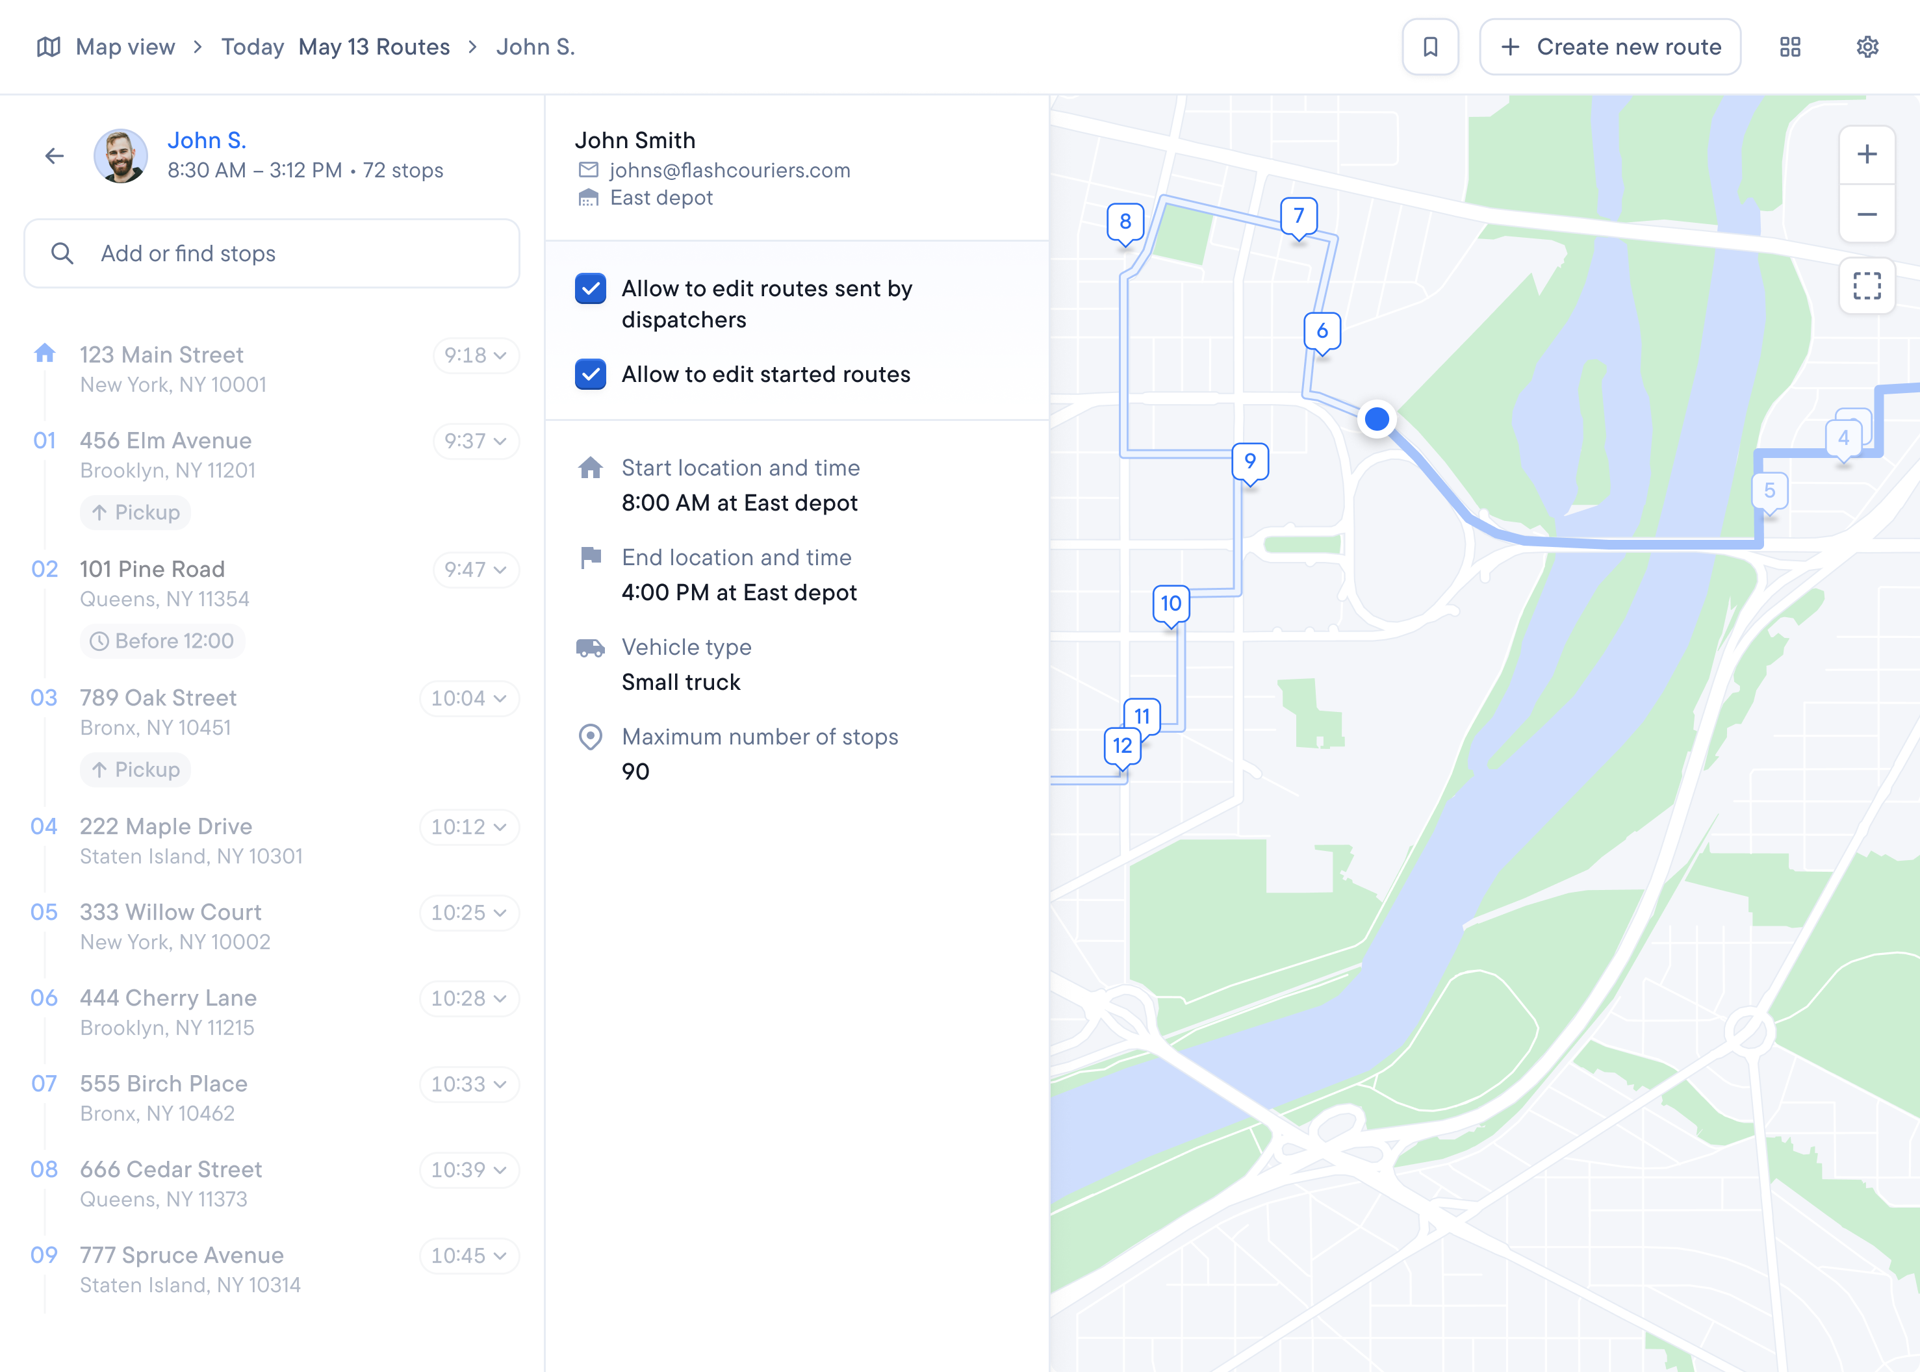Select stop 666 Cedar Street

coord(171,1169)
